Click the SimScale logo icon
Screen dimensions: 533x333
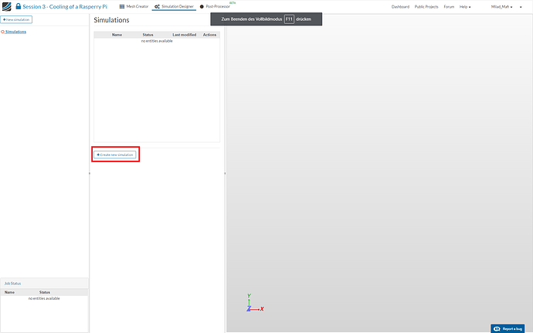(x=6, y=6)
